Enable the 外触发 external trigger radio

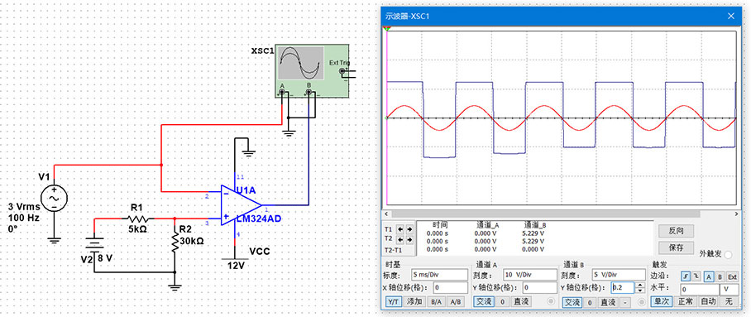coord(729,255)
